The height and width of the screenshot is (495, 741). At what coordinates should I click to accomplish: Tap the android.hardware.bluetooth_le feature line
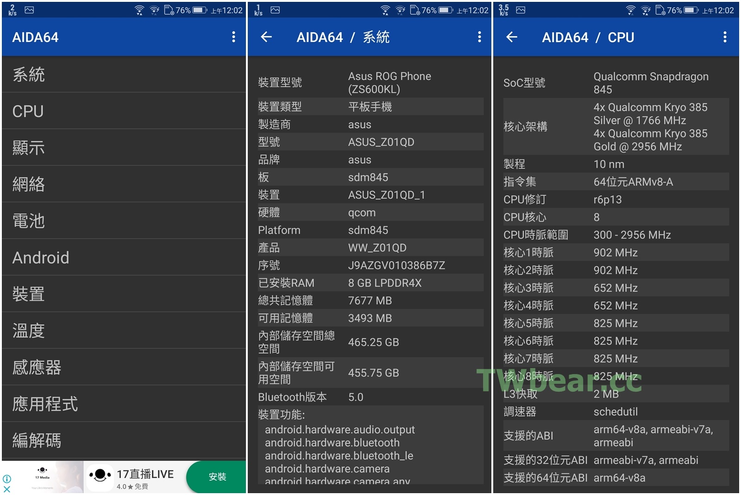click(x=339, y=456)
